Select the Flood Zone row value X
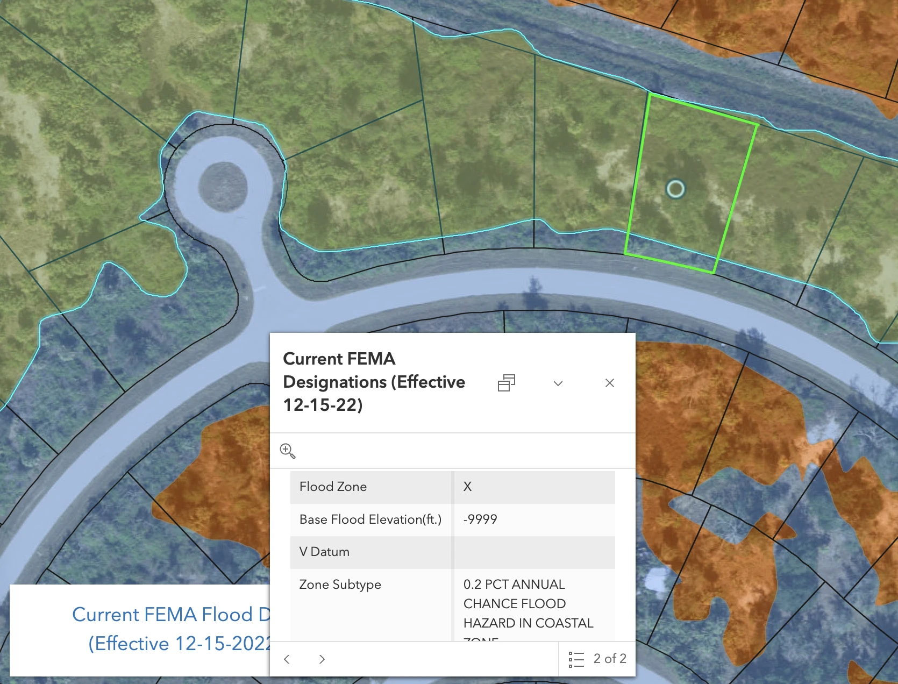The height and width of the screenshot is (684, 898). click(x=467, y=487)
